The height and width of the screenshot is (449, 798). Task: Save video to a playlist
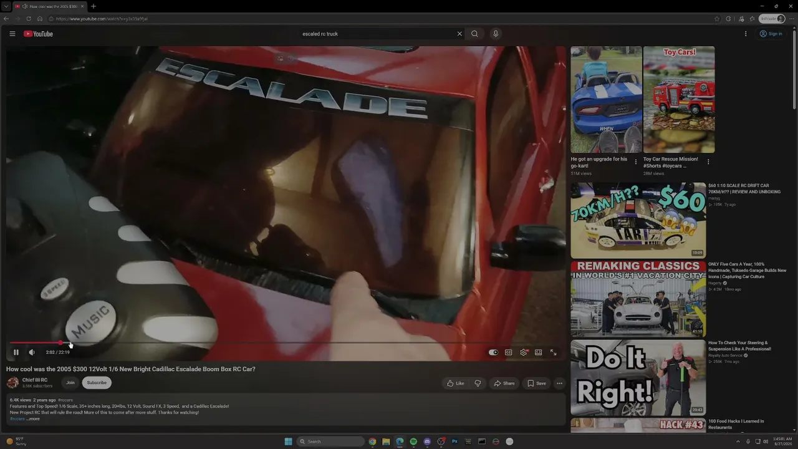[537, 384]
